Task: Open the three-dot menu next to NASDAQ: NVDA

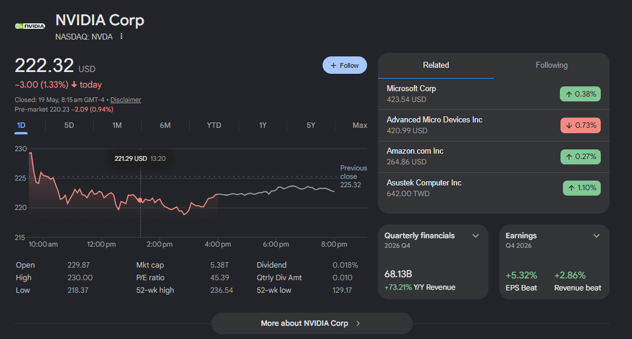Action: [x=121, y=36]
